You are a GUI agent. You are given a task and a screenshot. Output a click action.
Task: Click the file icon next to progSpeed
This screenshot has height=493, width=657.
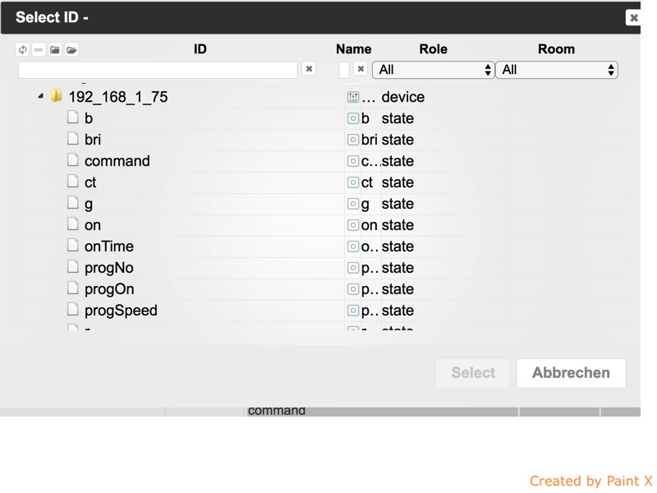(73, 310)
